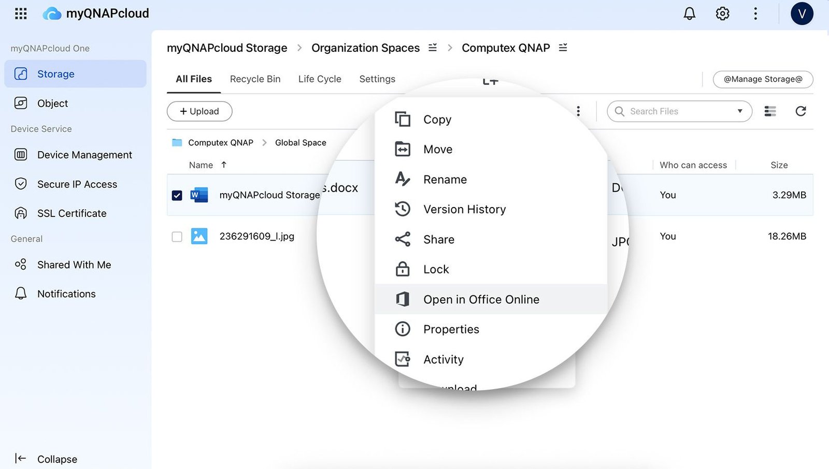829x469 pixels.
Task: Expand the Computex QNAP list menu
Action: click(x=563, y=48)
